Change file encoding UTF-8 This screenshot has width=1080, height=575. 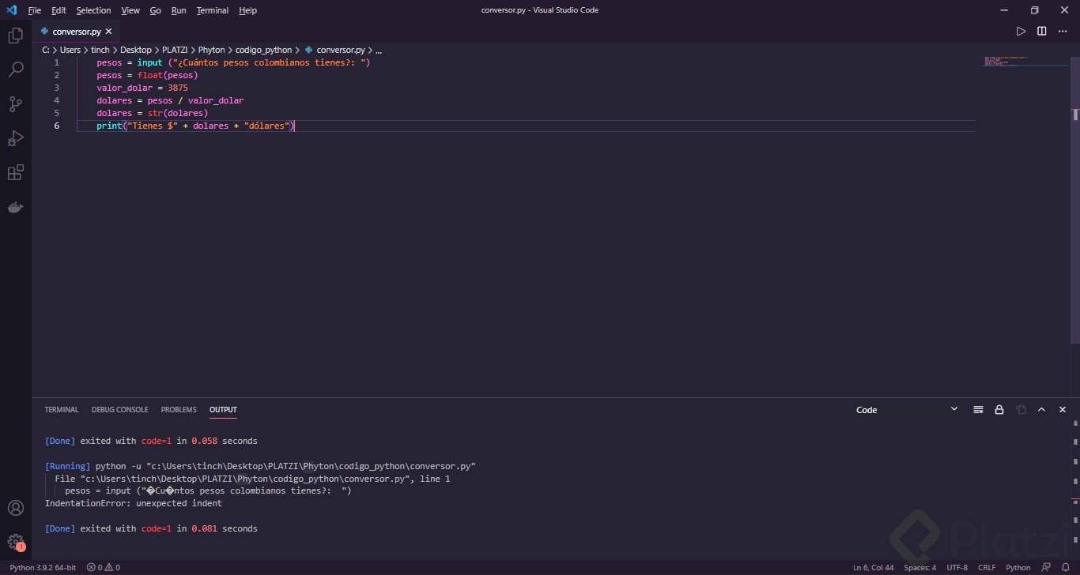click(957, 567)
